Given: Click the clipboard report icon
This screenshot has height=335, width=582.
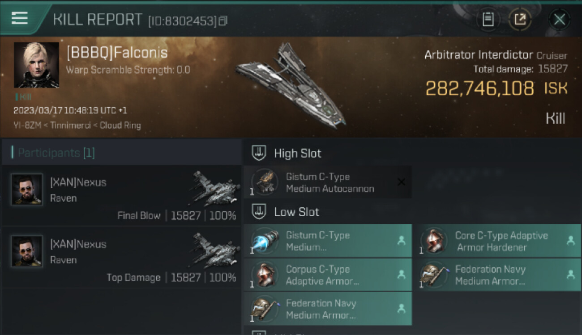Looking at the screenshot, I should tap(488, 19).
